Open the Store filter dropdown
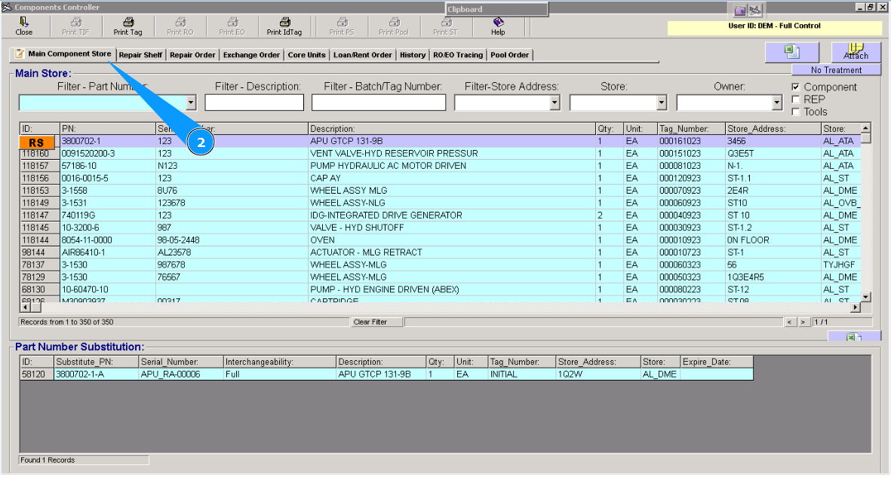 point(662,102)
